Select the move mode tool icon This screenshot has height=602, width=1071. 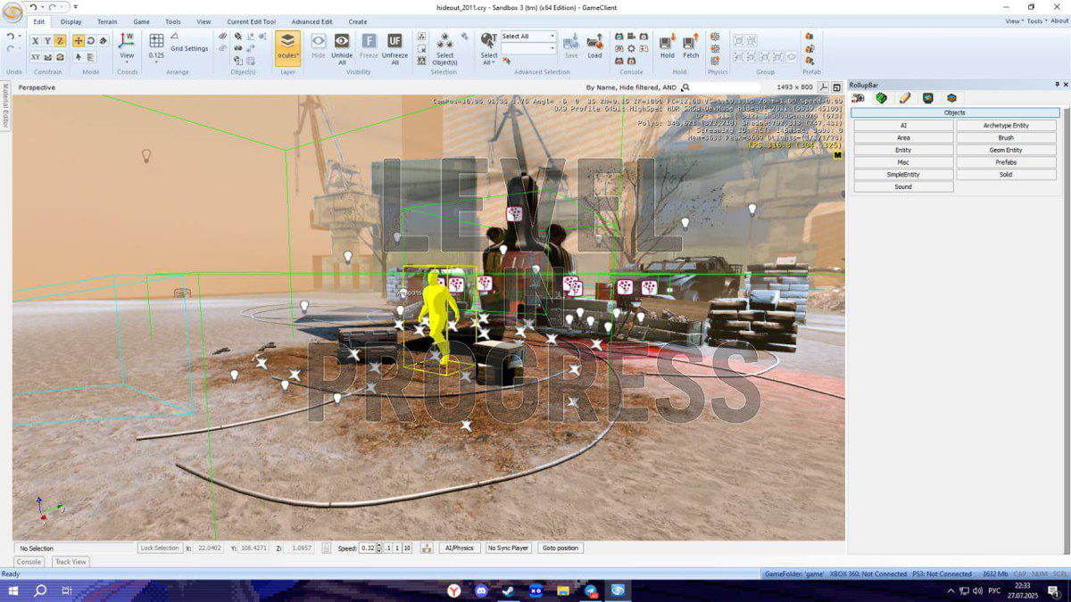click(x=79, y=41)
